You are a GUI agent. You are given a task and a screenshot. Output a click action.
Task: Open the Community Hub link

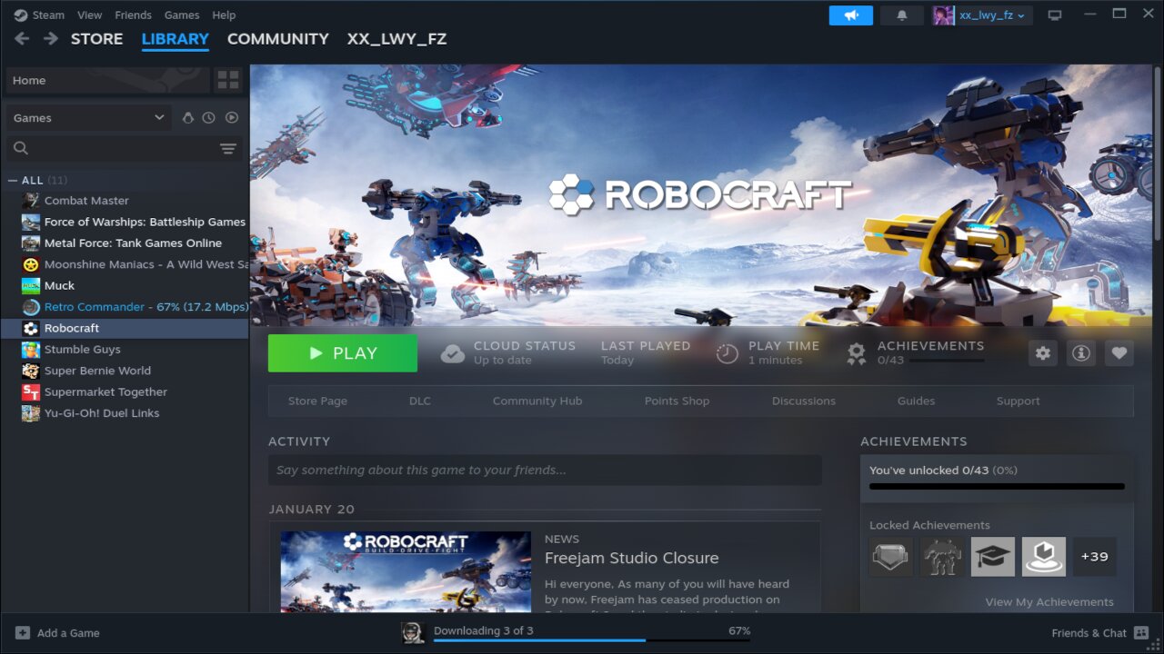tap(537, 401)
